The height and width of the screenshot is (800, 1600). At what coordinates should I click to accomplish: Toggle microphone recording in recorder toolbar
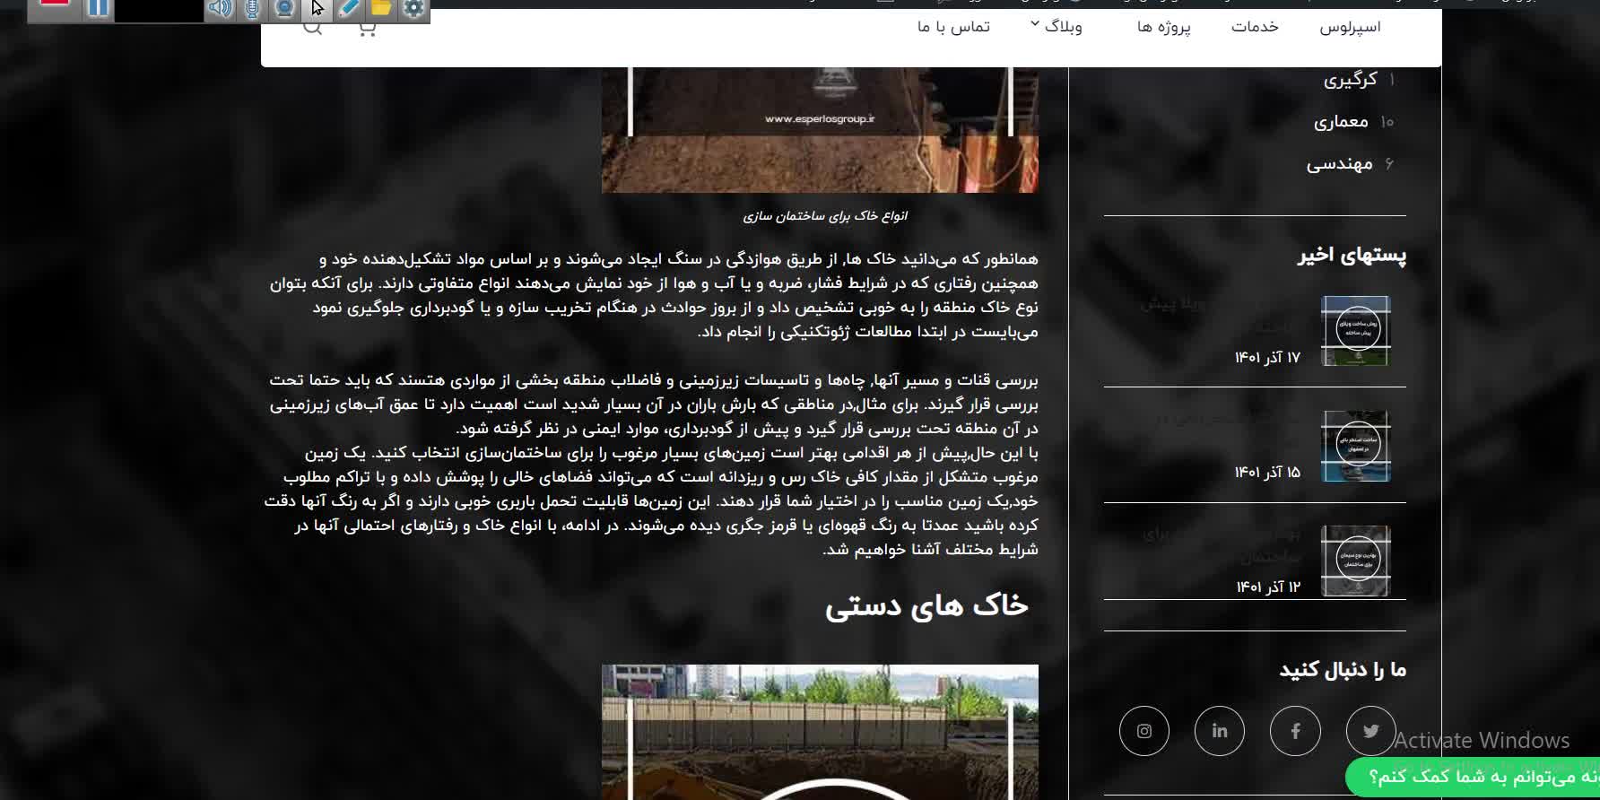[252, 9]
